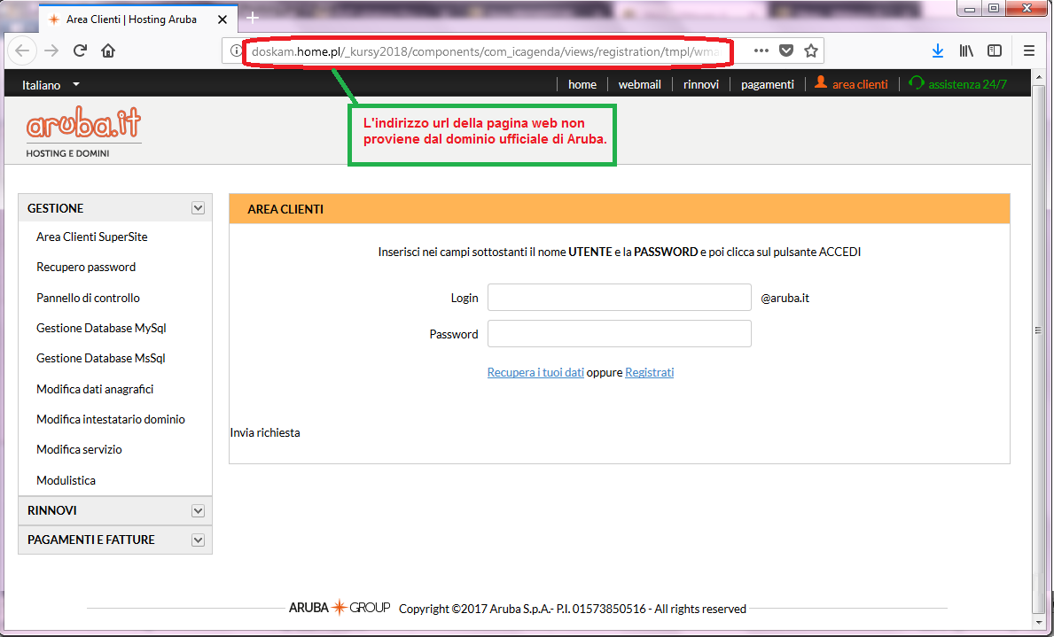Screen dimensions: 1054x637
Task: Open Area Clienti SuperSite in sidebar
Action: tap(92, 237)
